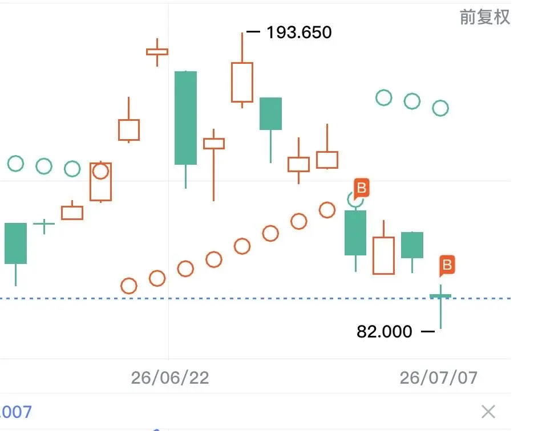Click the 26/06/22 date label
Image resolution: width=534 pixels, height=431 pixels.
[170, 377]
